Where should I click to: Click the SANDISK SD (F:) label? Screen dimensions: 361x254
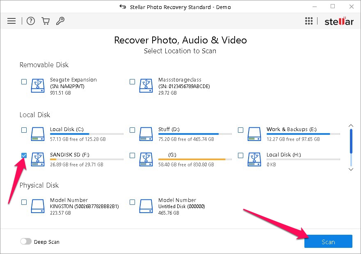69,155
